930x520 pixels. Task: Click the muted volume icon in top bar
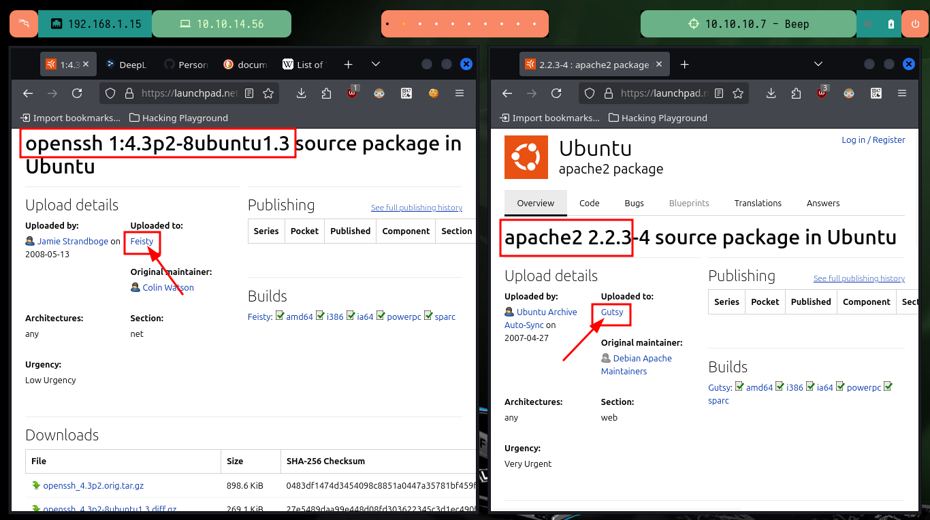point(868,24)
